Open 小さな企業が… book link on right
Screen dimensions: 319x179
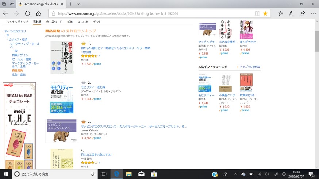pos(228,42)
